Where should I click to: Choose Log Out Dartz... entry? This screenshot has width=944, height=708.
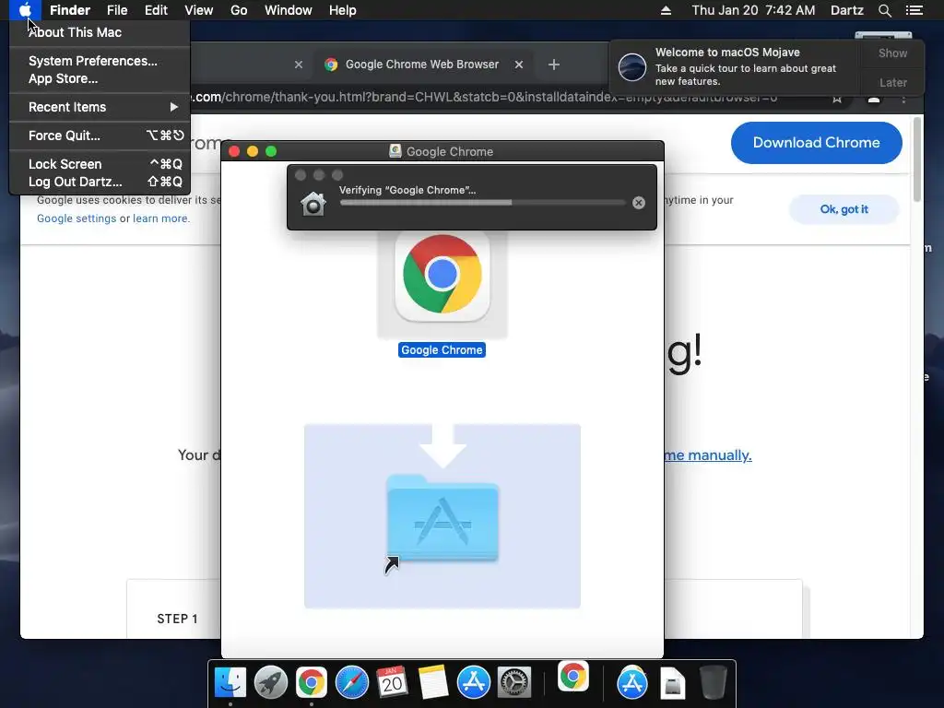(x=100, y=182)
